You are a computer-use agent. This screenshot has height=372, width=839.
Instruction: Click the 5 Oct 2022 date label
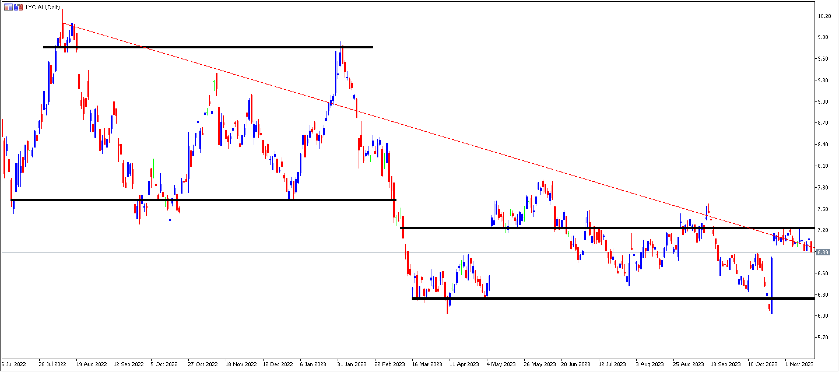coord(164,364)
